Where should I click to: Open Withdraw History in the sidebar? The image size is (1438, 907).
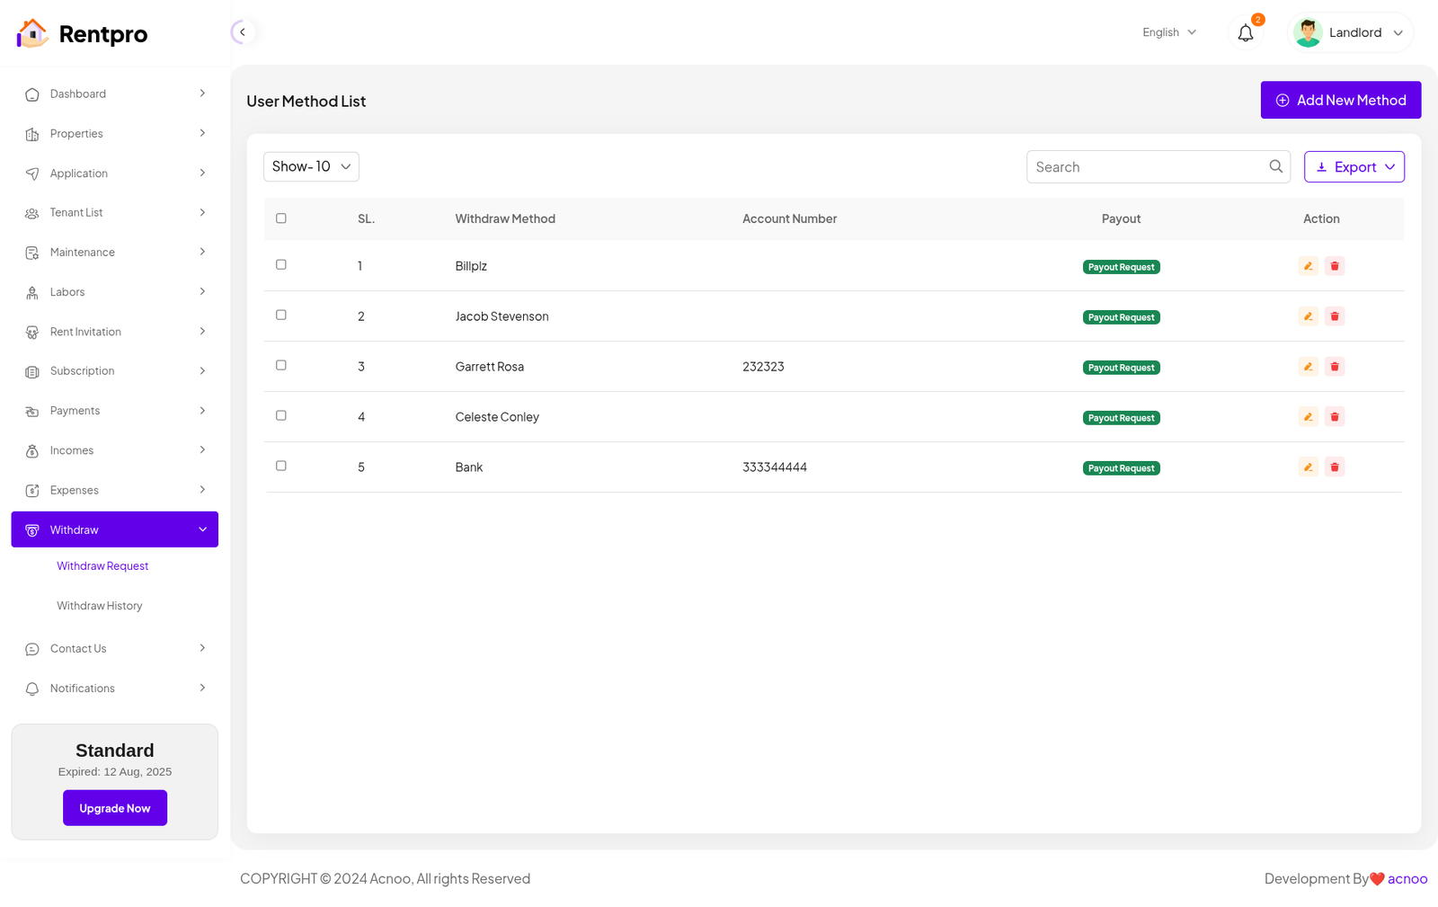[x=100, y=606]
